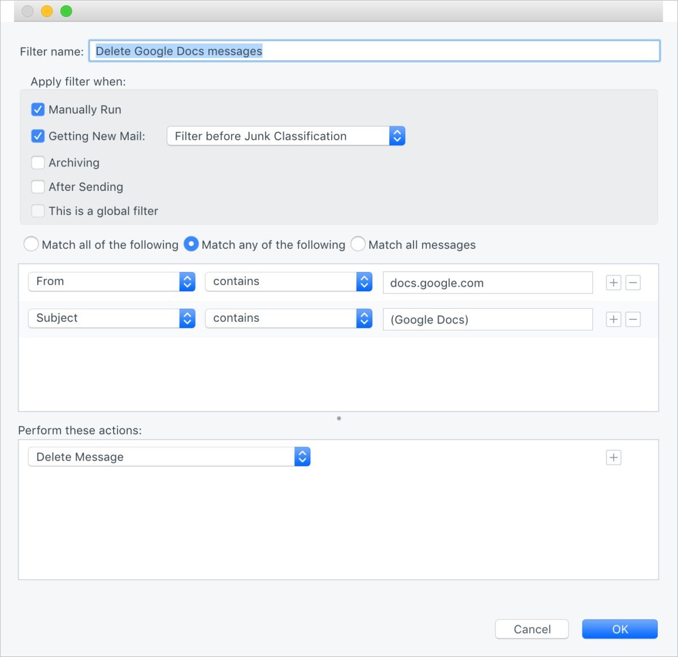The height and width of the screenshot is (657, 678).
Task: Uncheck the Getting New Mail checkbox
Action: coord(38,136)
